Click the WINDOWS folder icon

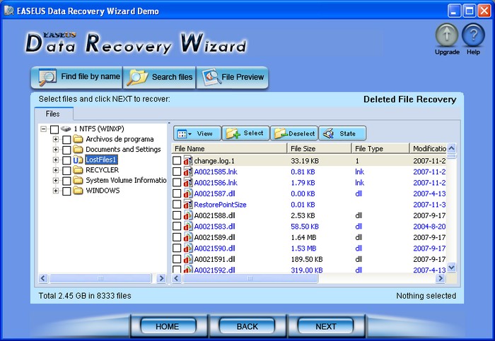coord(78,191)
